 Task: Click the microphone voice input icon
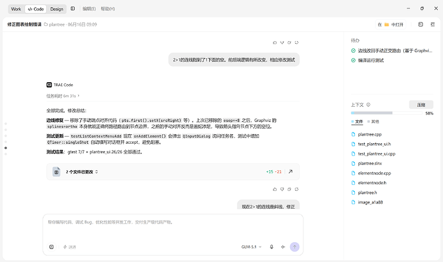pyautogui.click(x=272, y=247)
